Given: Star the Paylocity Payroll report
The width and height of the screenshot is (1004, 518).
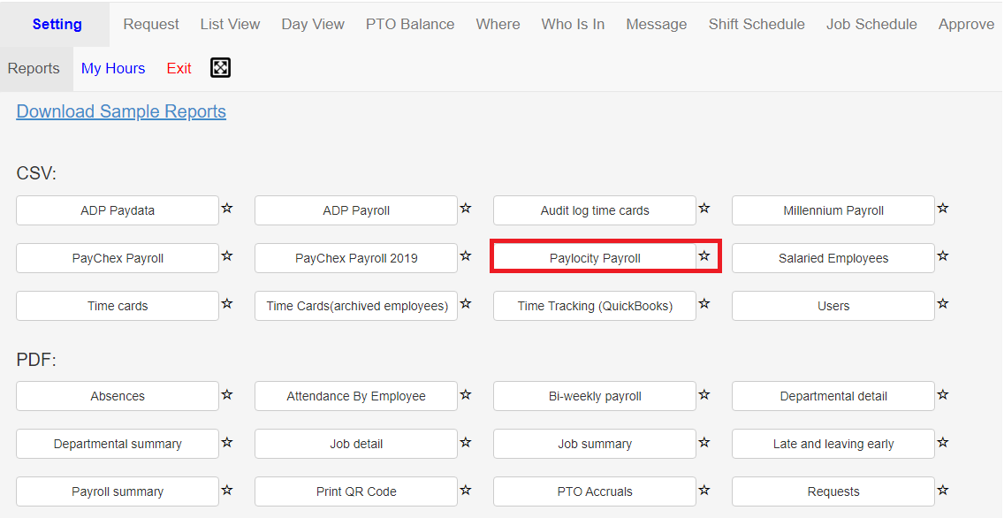Looking at the screenshot, I should pyautogui.click(x=704, y=256).
